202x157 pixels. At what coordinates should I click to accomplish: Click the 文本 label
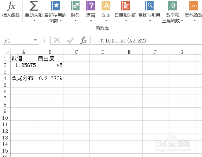[x=106, y=15]
